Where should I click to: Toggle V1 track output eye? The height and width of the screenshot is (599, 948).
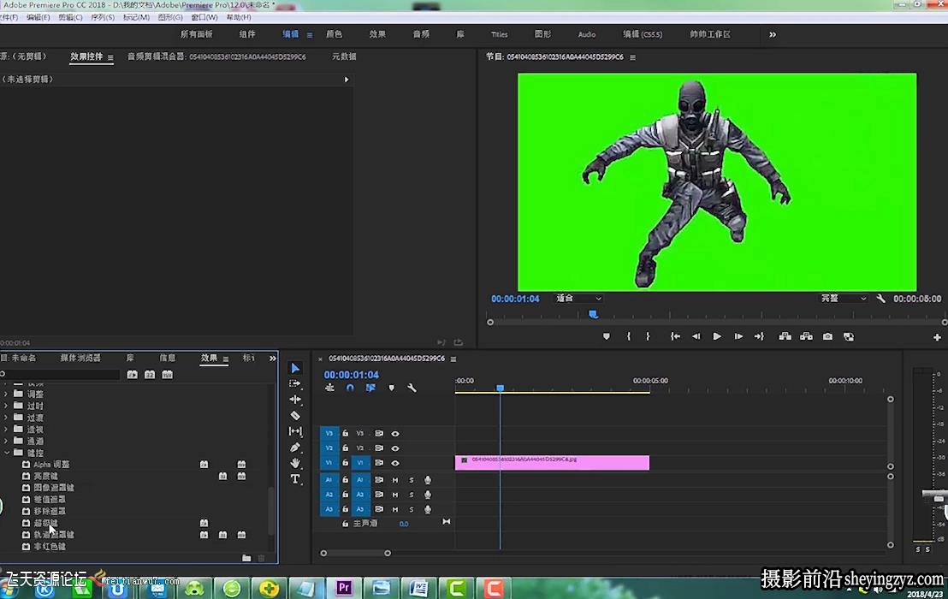pyautogui.click(x=395, y=463)
